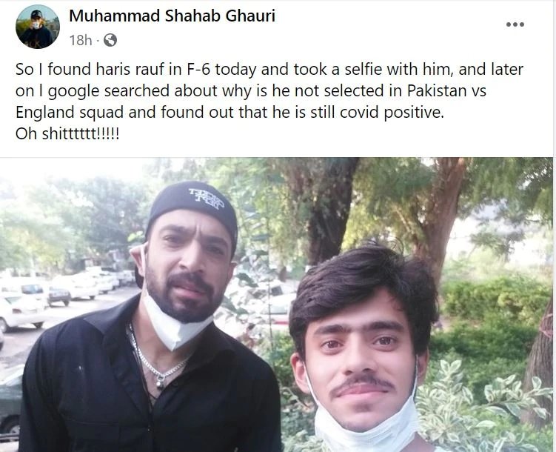This screenshot has width=556, height=452.
Task: Click the 'Pakistan vs' text in post
Action: 446,90
